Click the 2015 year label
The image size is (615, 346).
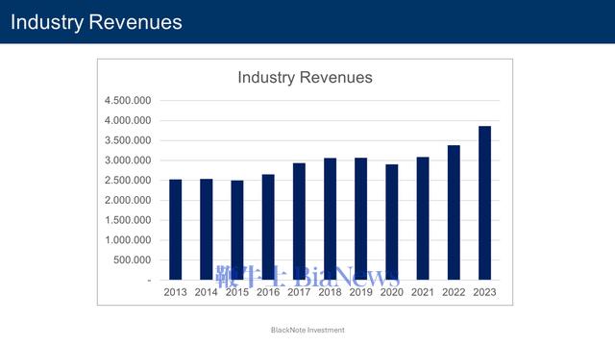point(237,292)
